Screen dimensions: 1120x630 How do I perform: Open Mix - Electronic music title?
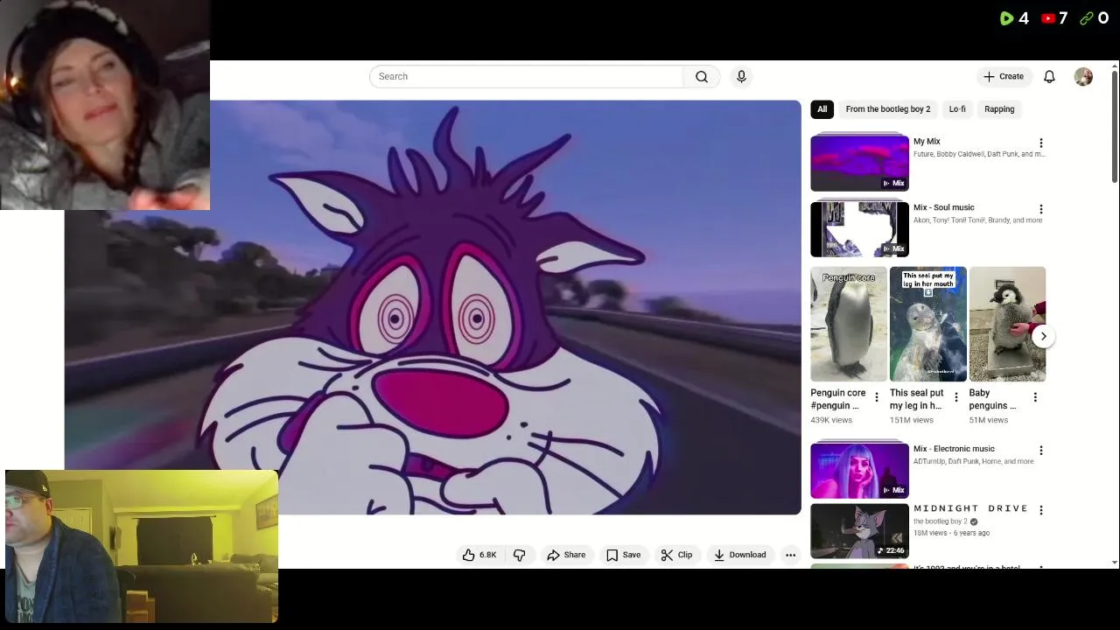954,449
